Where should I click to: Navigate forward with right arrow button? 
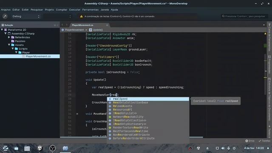point(66,25)
